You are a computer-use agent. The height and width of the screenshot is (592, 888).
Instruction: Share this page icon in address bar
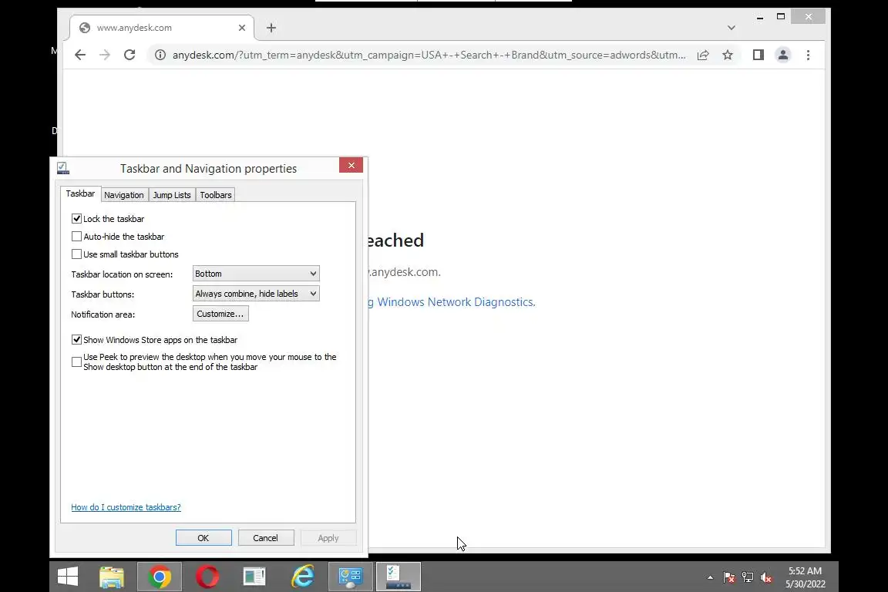coord(703,55)
